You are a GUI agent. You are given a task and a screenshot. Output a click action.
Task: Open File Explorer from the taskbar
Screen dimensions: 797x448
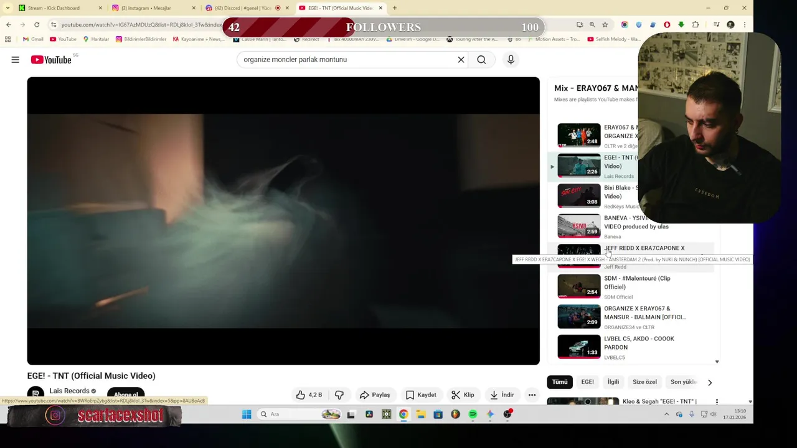point(421,414)
